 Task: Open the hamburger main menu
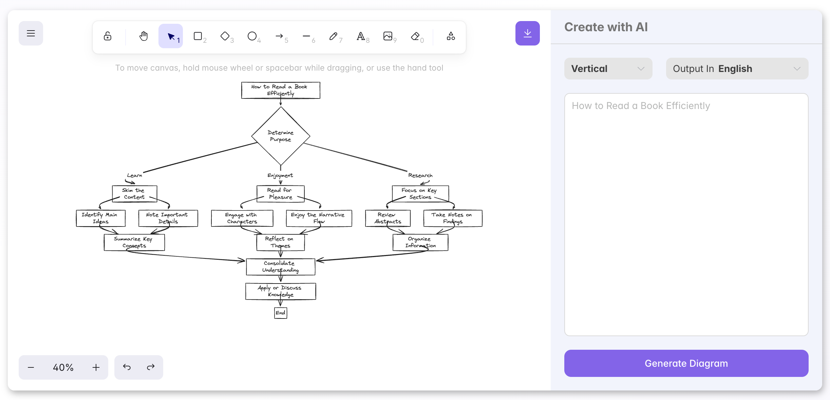point(31,33)
